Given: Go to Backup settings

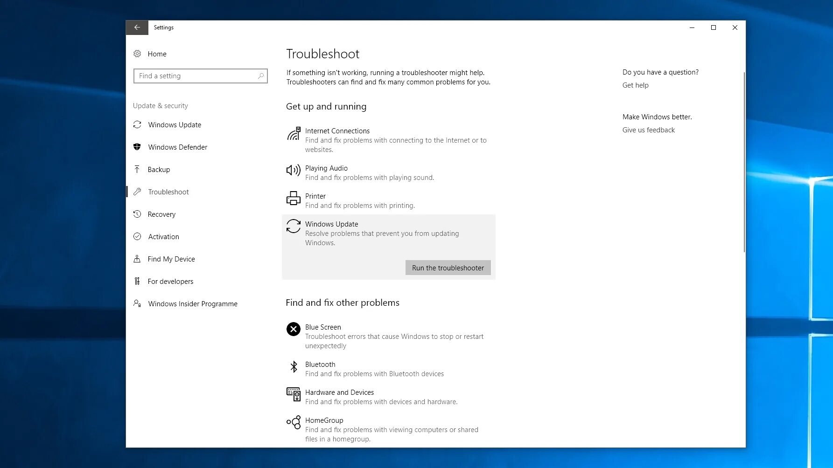Looking at the screenshot, I should [159, 170].
